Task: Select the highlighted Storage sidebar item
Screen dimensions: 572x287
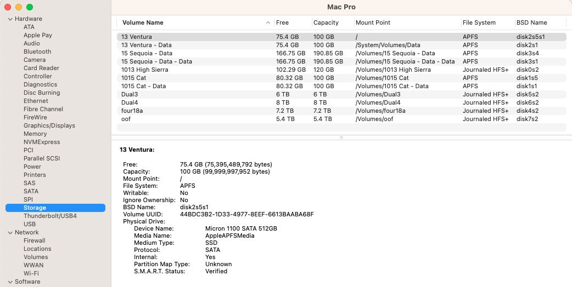Action: 55,208
